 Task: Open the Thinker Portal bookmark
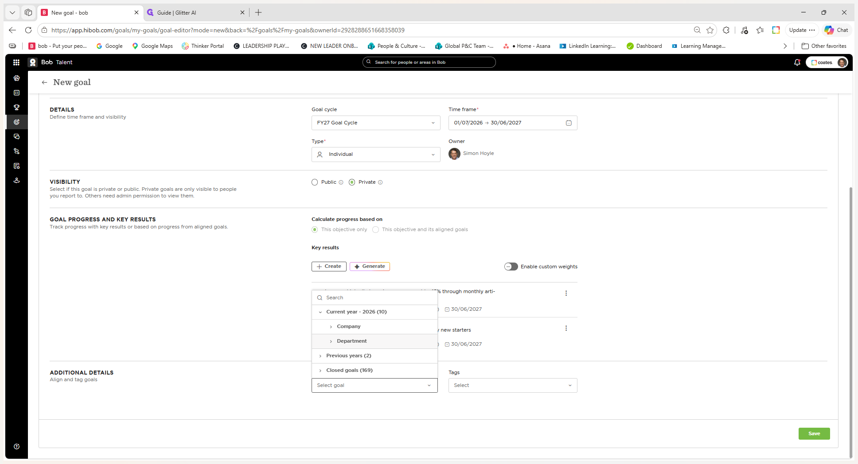tap(203, 46)
